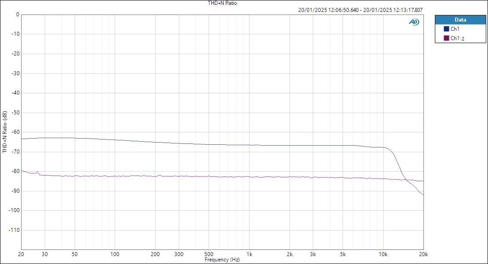Viewport: 488px width, 264px height.
Task: Click the AP logo in the graph corner
Action: click(413, 21)
